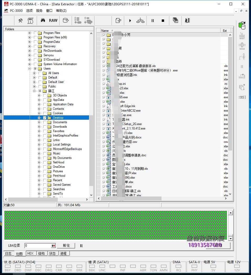This screenshot has height=275, width=251.
Task: Click the block map icon in right sidebar
Action: (242, 76)
